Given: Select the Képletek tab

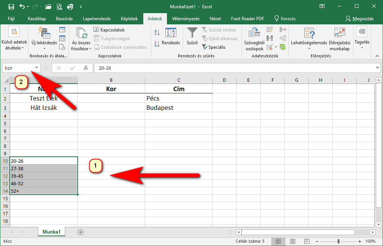Looking at the screenshot, I should [129, 19].
